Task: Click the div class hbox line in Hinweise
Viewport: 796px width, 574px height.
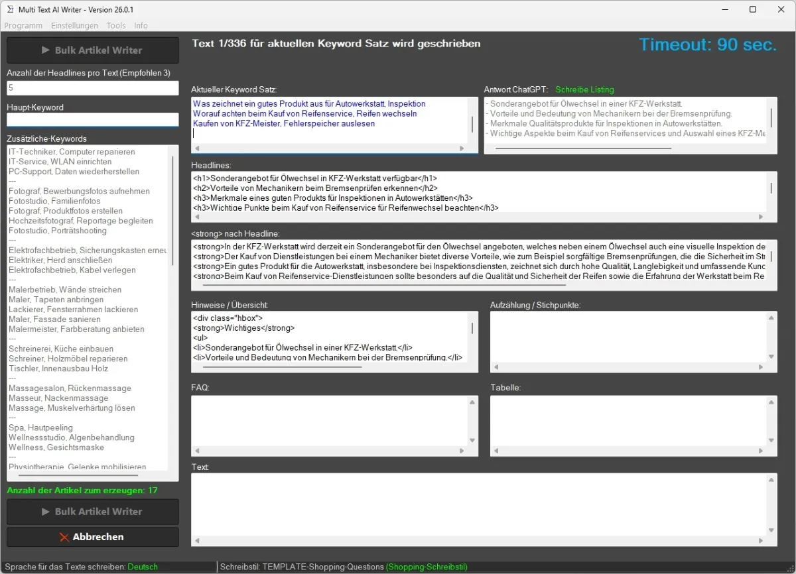Action: click(x=228, y=318)
